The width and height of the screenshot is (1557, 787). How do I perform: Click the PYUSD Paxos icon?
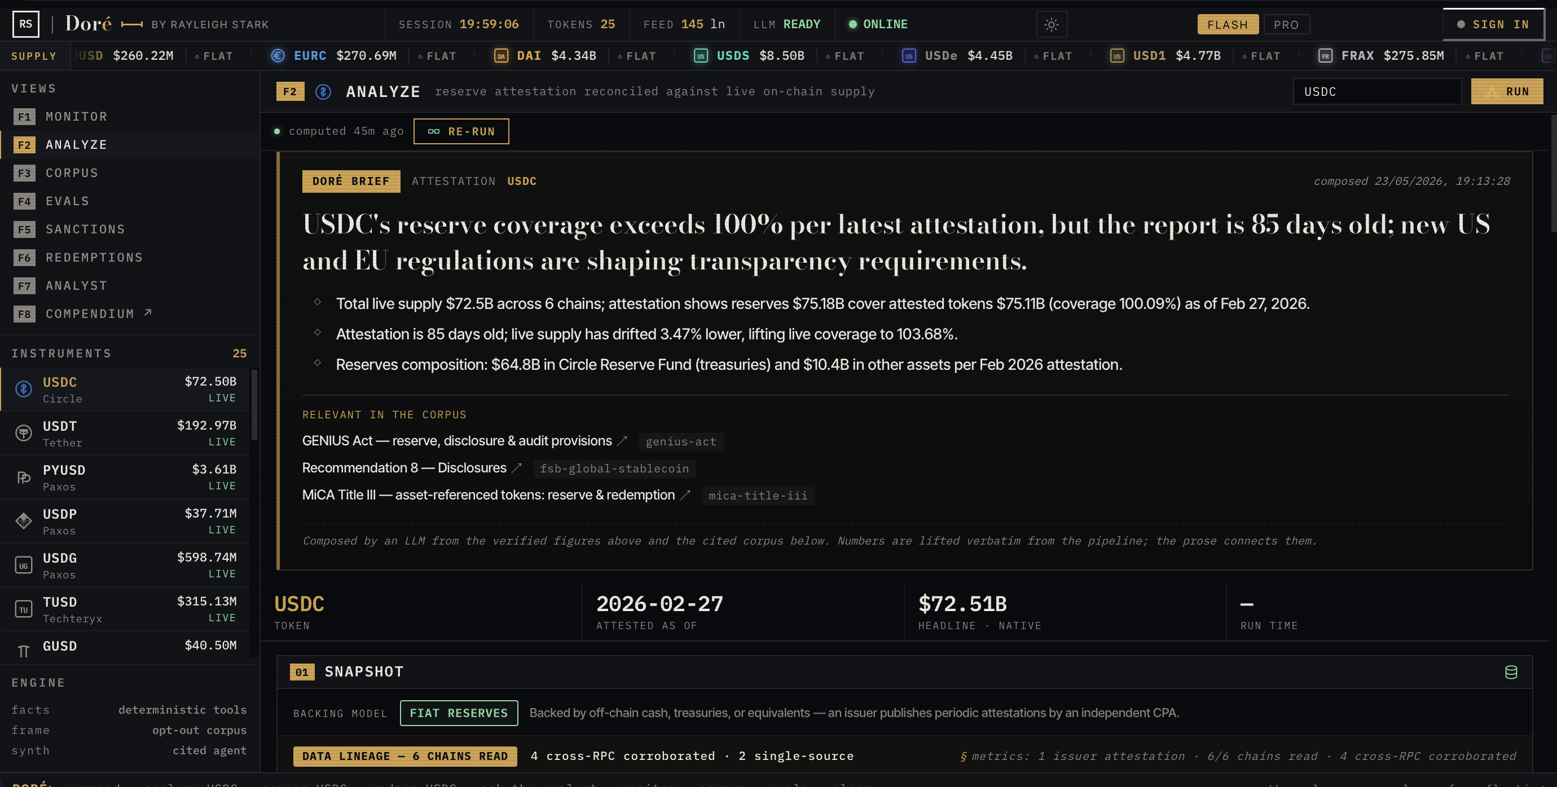[x=24, y=477]
